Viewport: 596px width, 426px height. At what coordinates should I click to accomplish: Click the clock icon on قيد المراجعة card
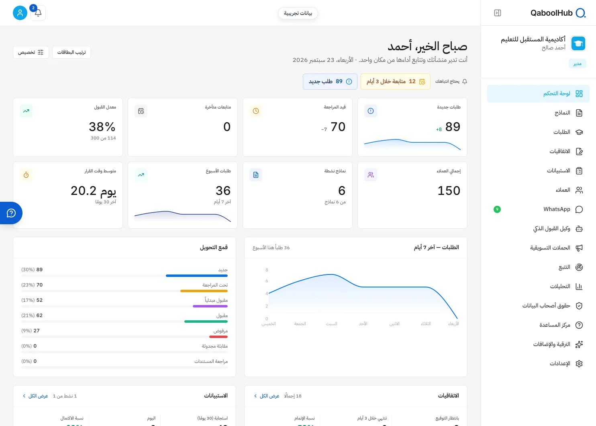[x=256, y=111]
